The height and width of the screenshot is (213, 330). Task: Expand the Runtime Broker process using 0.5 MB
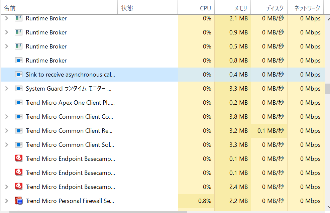(x=7, y=46)
